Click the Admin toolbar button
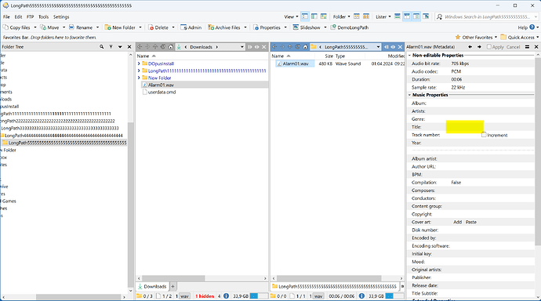This screenshot has width=541, height=301. (191, 27)
